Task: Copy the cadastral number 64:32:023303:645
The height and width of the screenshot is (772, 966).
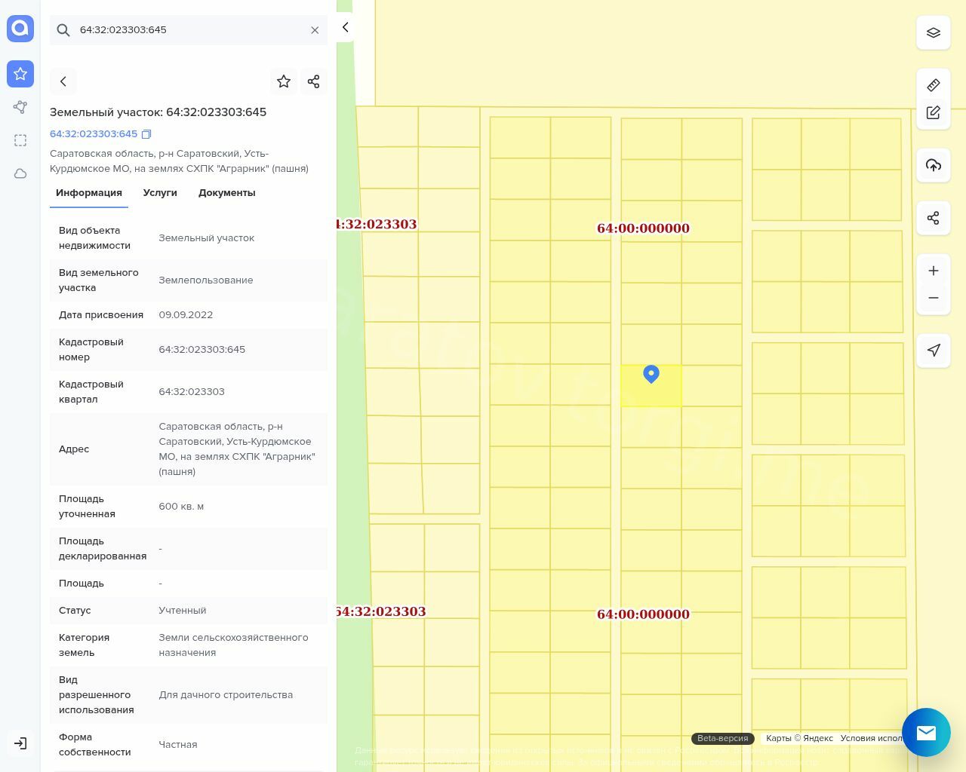Action: coord(146,134)
